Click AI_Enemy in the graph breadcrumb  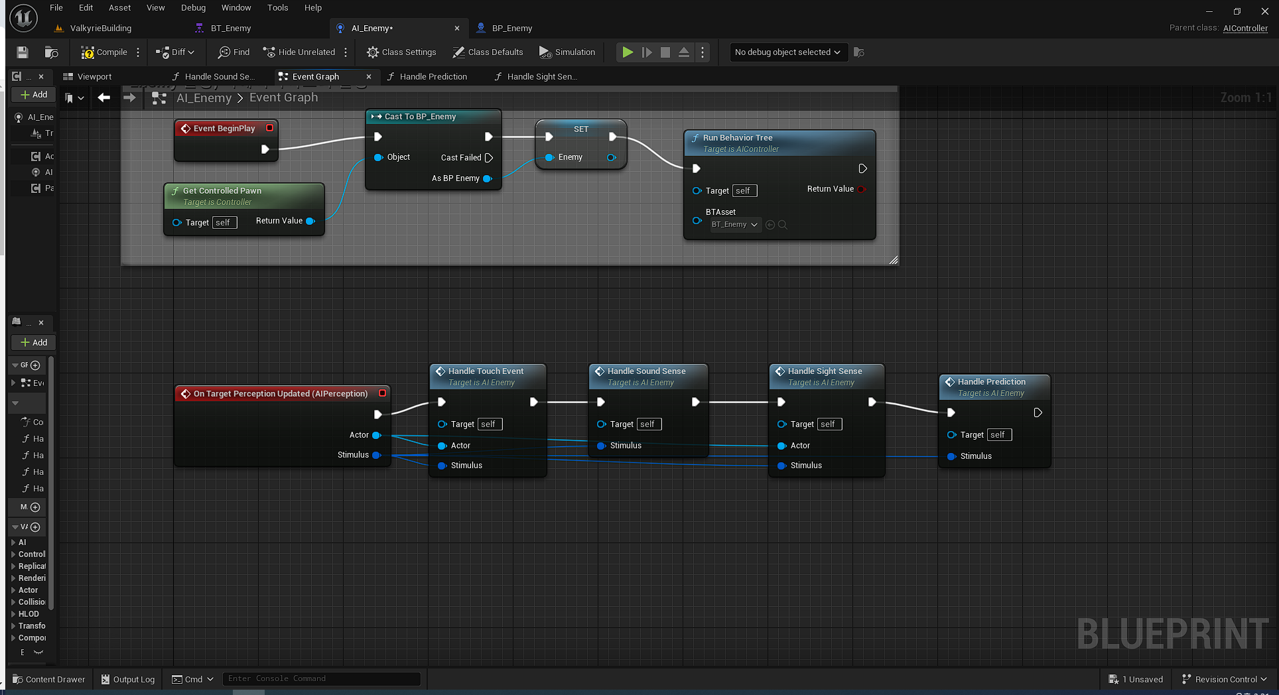[x=204, y=98]
